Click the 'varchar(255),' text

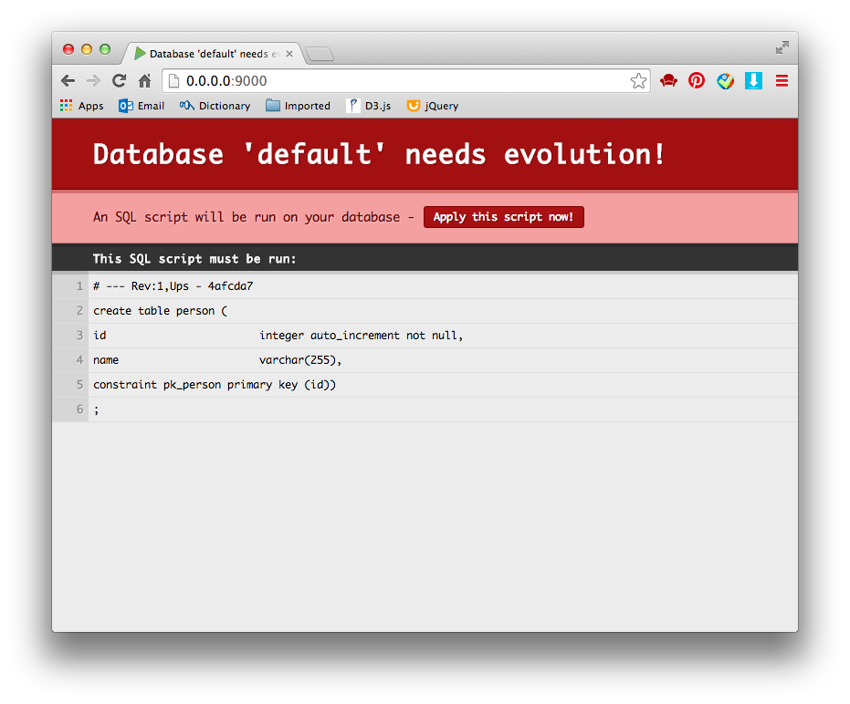pyautogui.click(x=300, y=360)
